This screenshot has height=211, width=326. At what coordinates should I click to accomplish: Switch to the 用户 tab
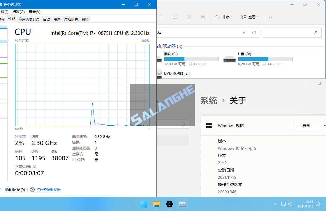(57, 19)
